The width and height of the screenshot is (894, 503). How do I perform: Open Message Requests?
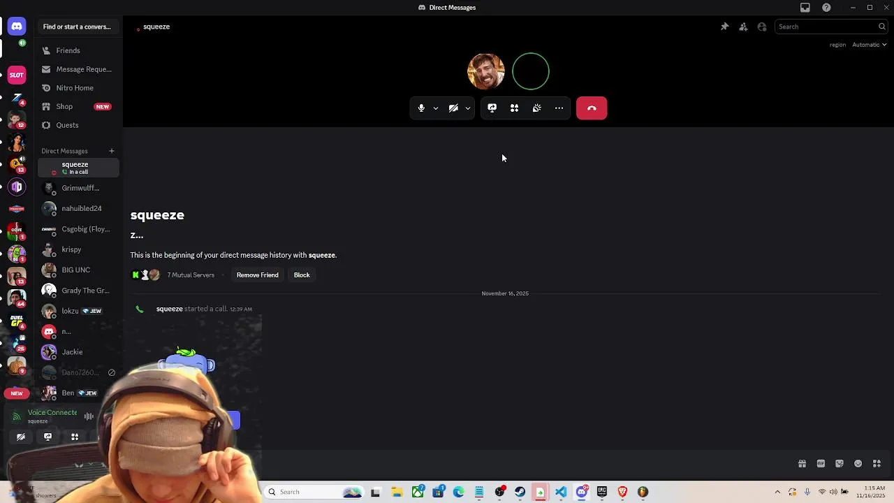click(78, 69)
